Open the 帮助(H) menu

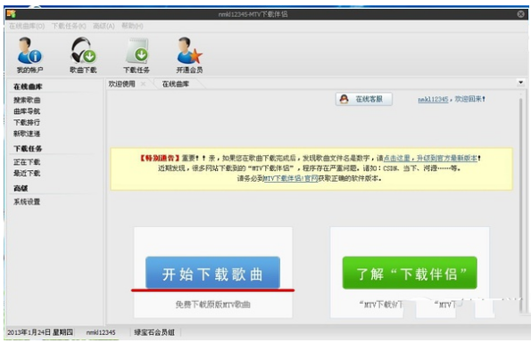tap(132, 26)
